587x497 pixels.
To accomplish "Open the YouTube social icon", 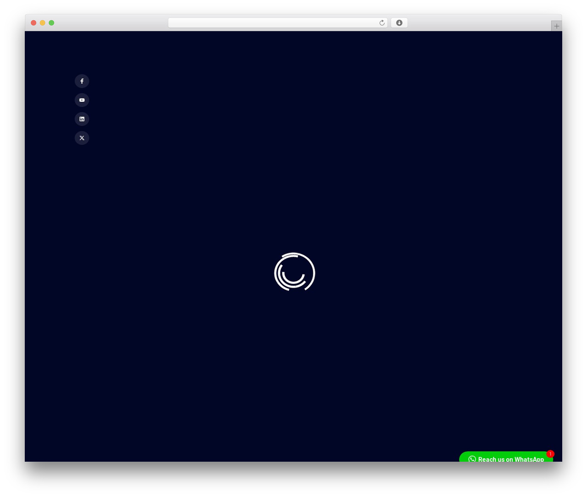I will [x=82, y=100].
